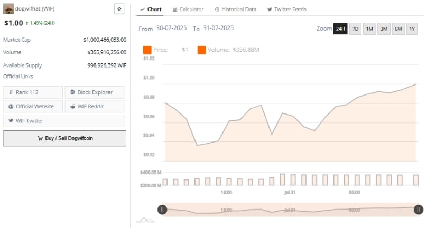Open the Block Explorer link
436x228 pixels.
click(95, 92)
